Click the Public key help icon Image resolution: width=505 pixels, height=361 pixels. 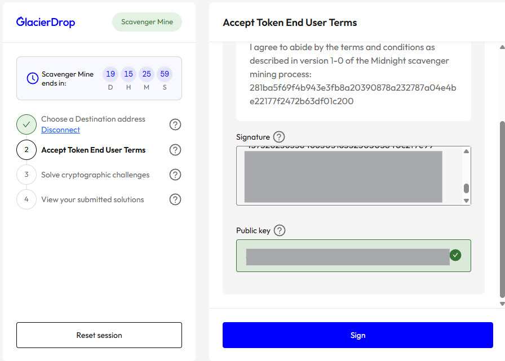(x=280, y=230)
